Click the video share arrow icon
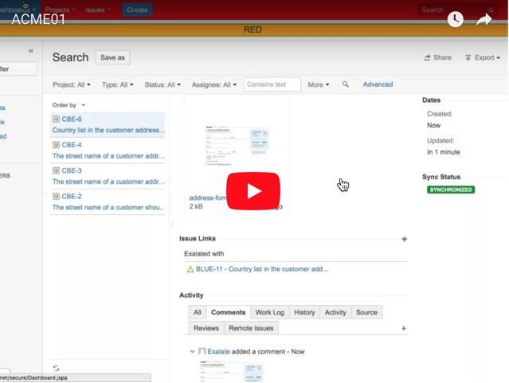The image size is (509, 383). [x=484, y=19]
